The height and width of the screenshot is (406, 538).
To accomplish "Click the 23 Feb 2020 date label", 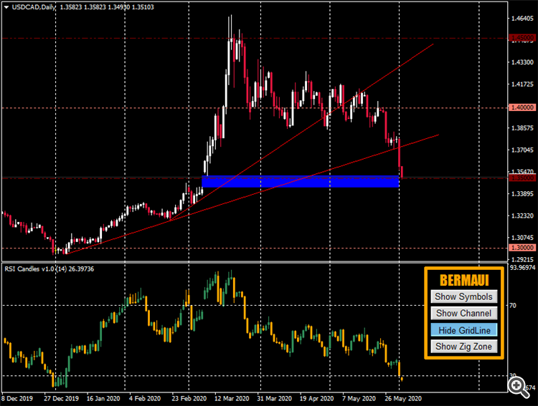I will click(189, 398).
